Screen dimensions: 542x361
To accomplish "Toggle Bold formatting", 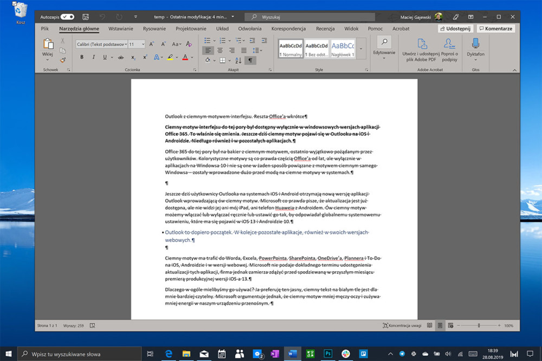I will [x=82, y=57].
